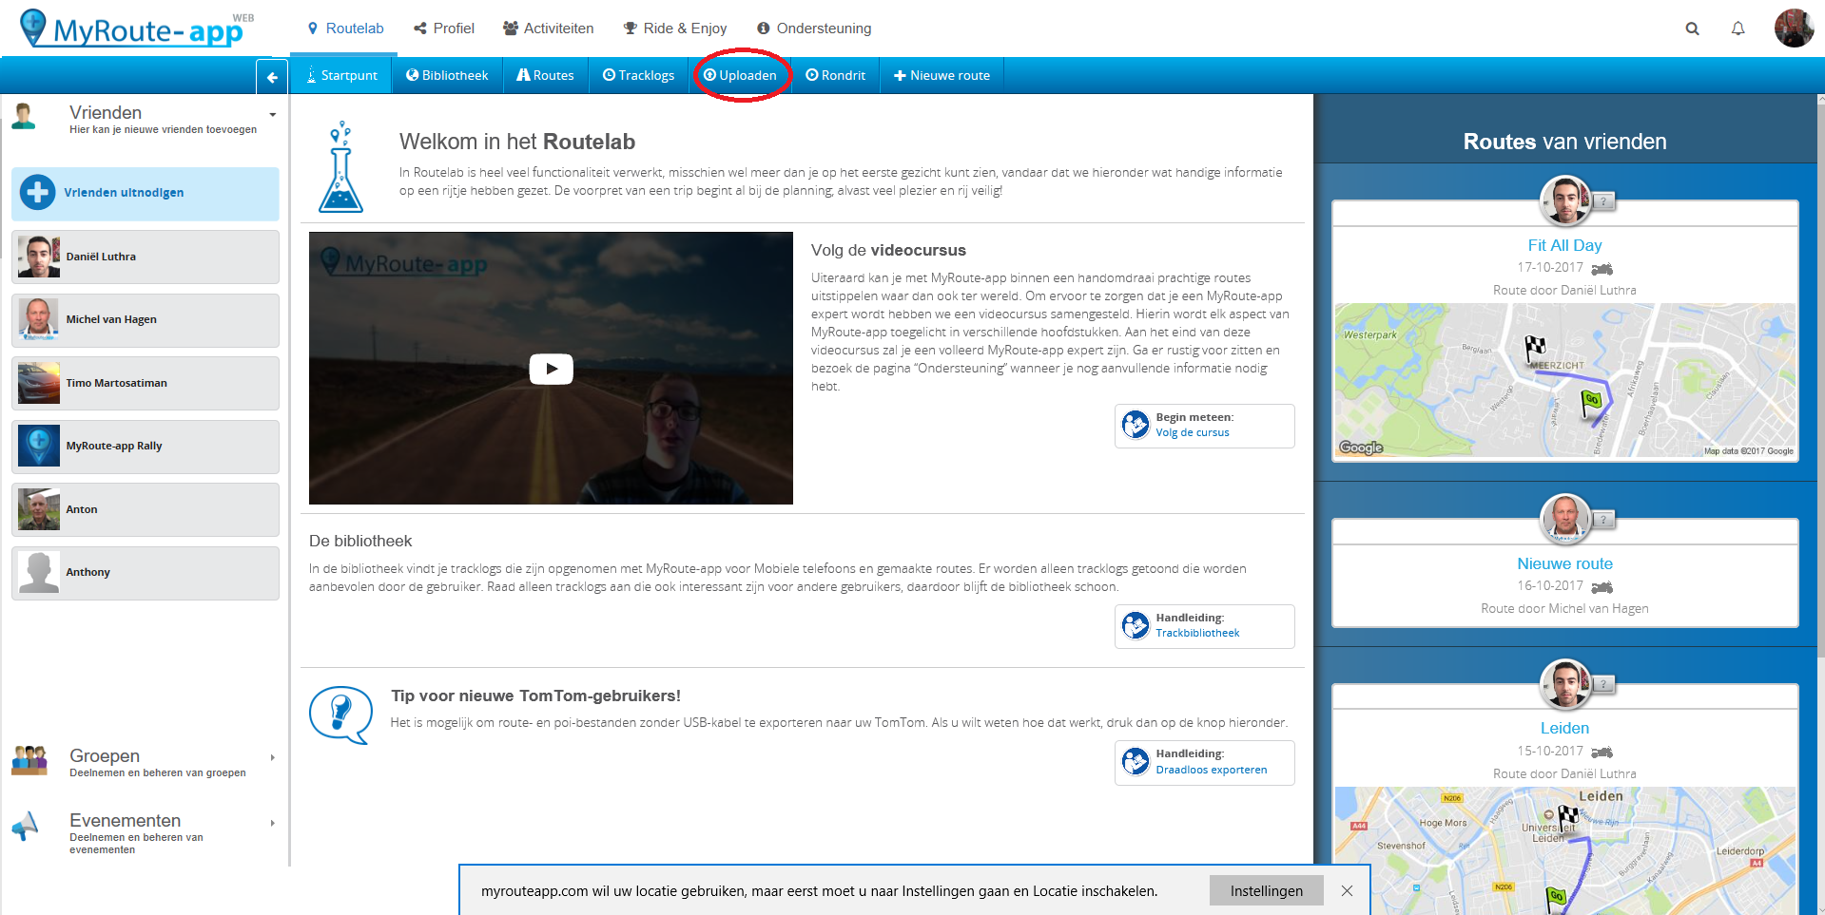Screen dimensions: 1825x915
Task: Open the Trackbibliotheek handleiding link
Action: [1197, 633]
